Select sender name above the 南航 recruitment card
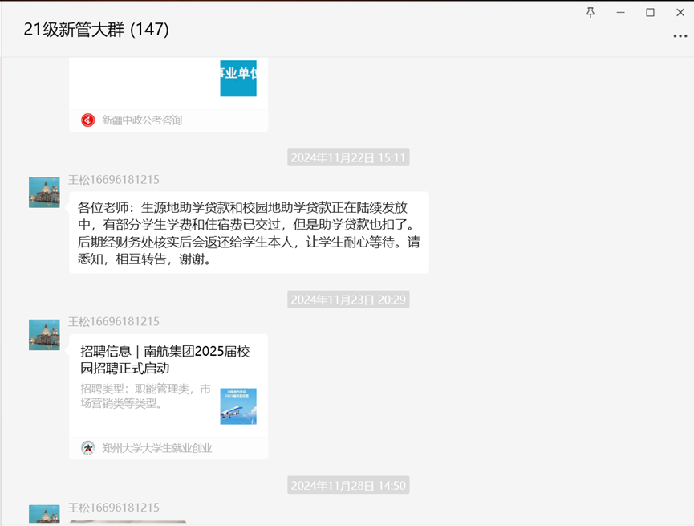The width and height of the screenshot is (694, 526). [x=113, y=321]
